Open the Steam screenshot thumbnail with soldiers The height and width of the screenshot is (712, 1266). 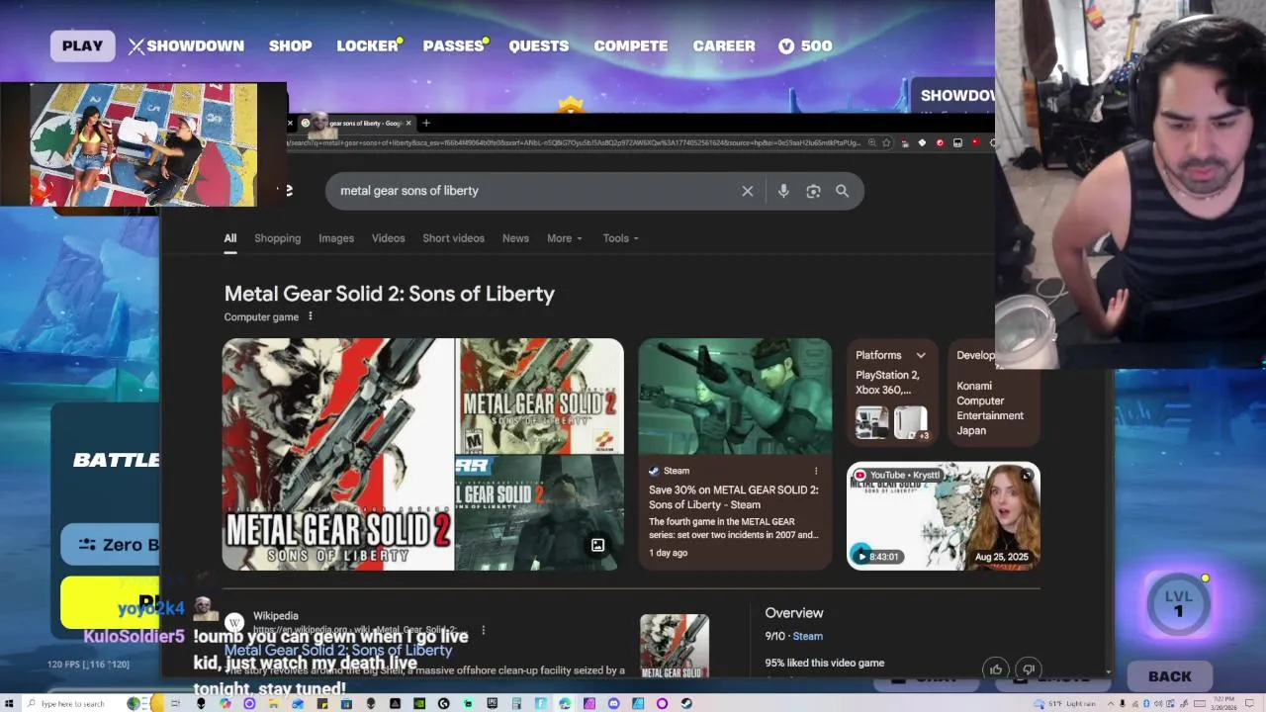[x=735, y=397]
